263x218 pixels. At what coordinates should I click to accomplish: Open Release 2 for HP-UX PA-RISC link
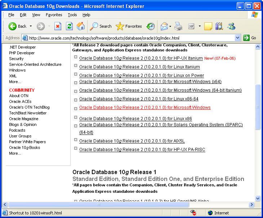pyautogui.click(x=142, y=150)
